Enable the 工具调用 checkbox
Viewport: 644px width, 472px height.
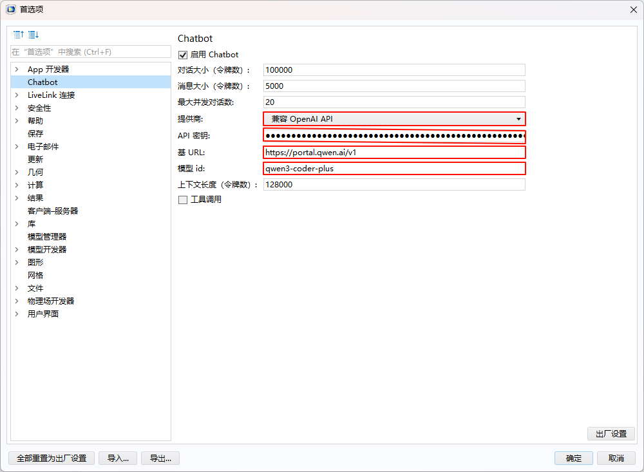(183, 200)
